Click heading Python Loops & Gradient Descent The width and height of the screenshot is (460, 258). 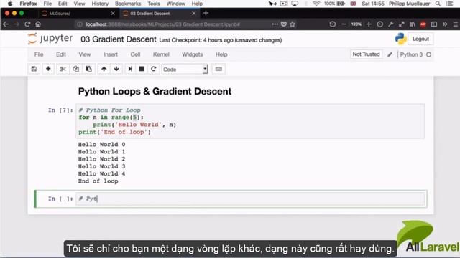coord(155,91)
